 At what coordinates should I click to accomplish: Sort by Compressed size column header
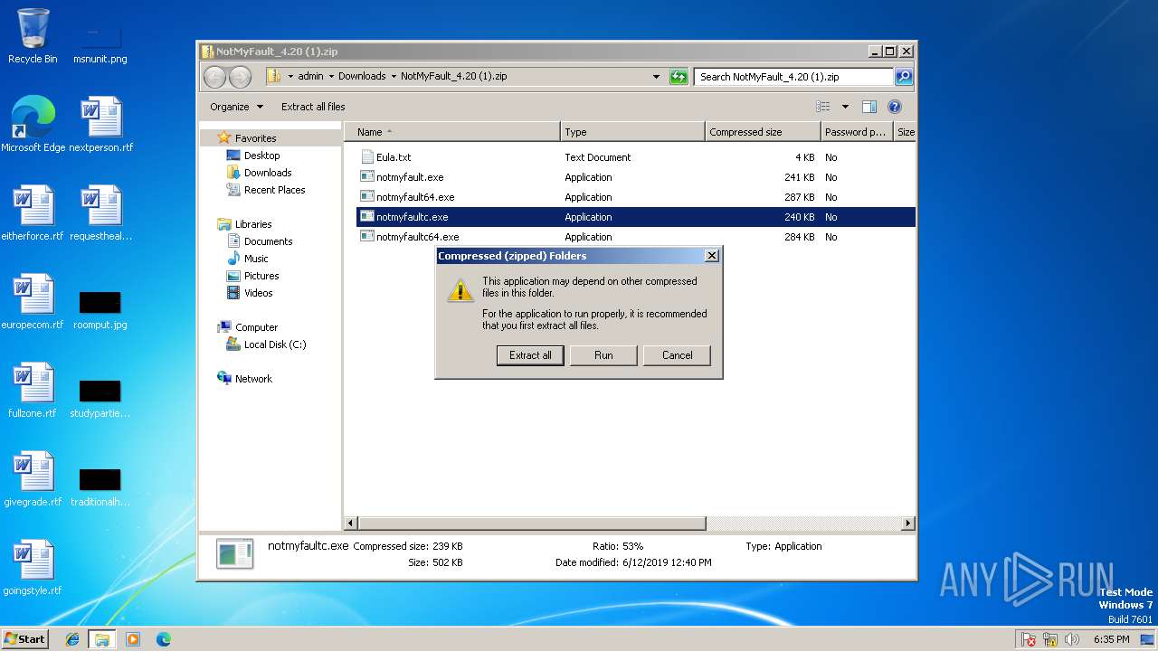[763, 132]
